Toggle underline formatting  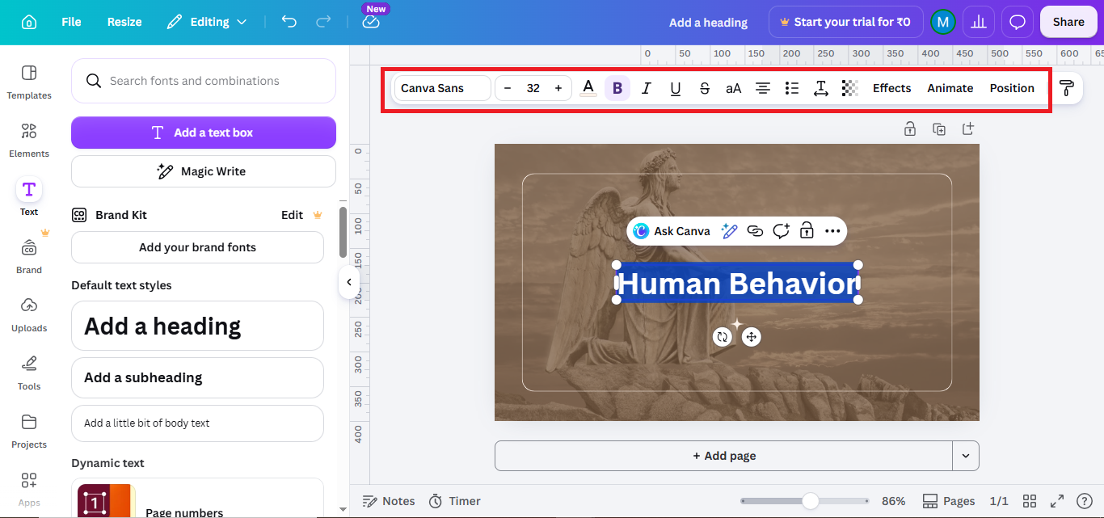pos(676,88)
